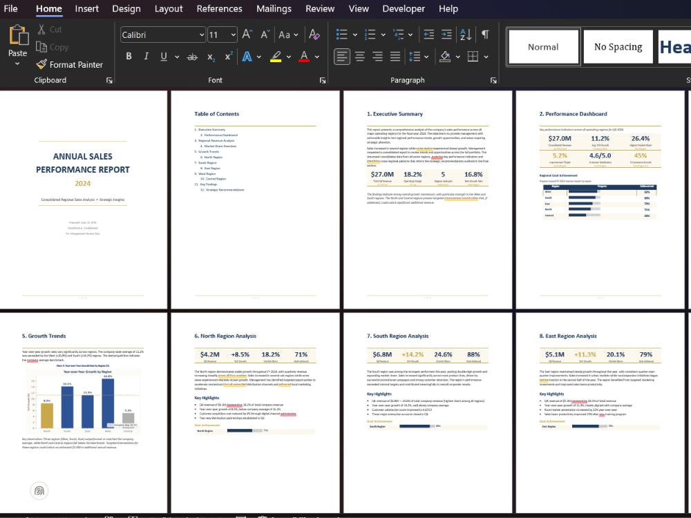The height and width of the screenshot is (518, 691).
Task: Switch to the Mailings tab
Action: click(274, 9)
